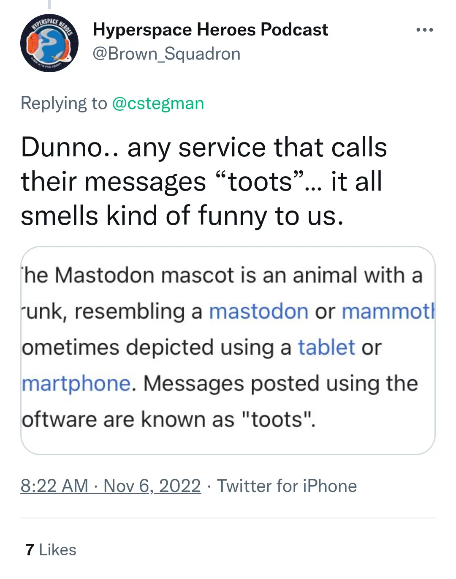Viewport: 456px width, 579px height.
Task: Tap the Twitter for iPhone source label
Action: (x=287, y=486)
